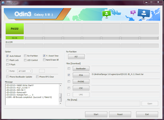Click the PIT button
164x120 pixels.
pos(76,57)
